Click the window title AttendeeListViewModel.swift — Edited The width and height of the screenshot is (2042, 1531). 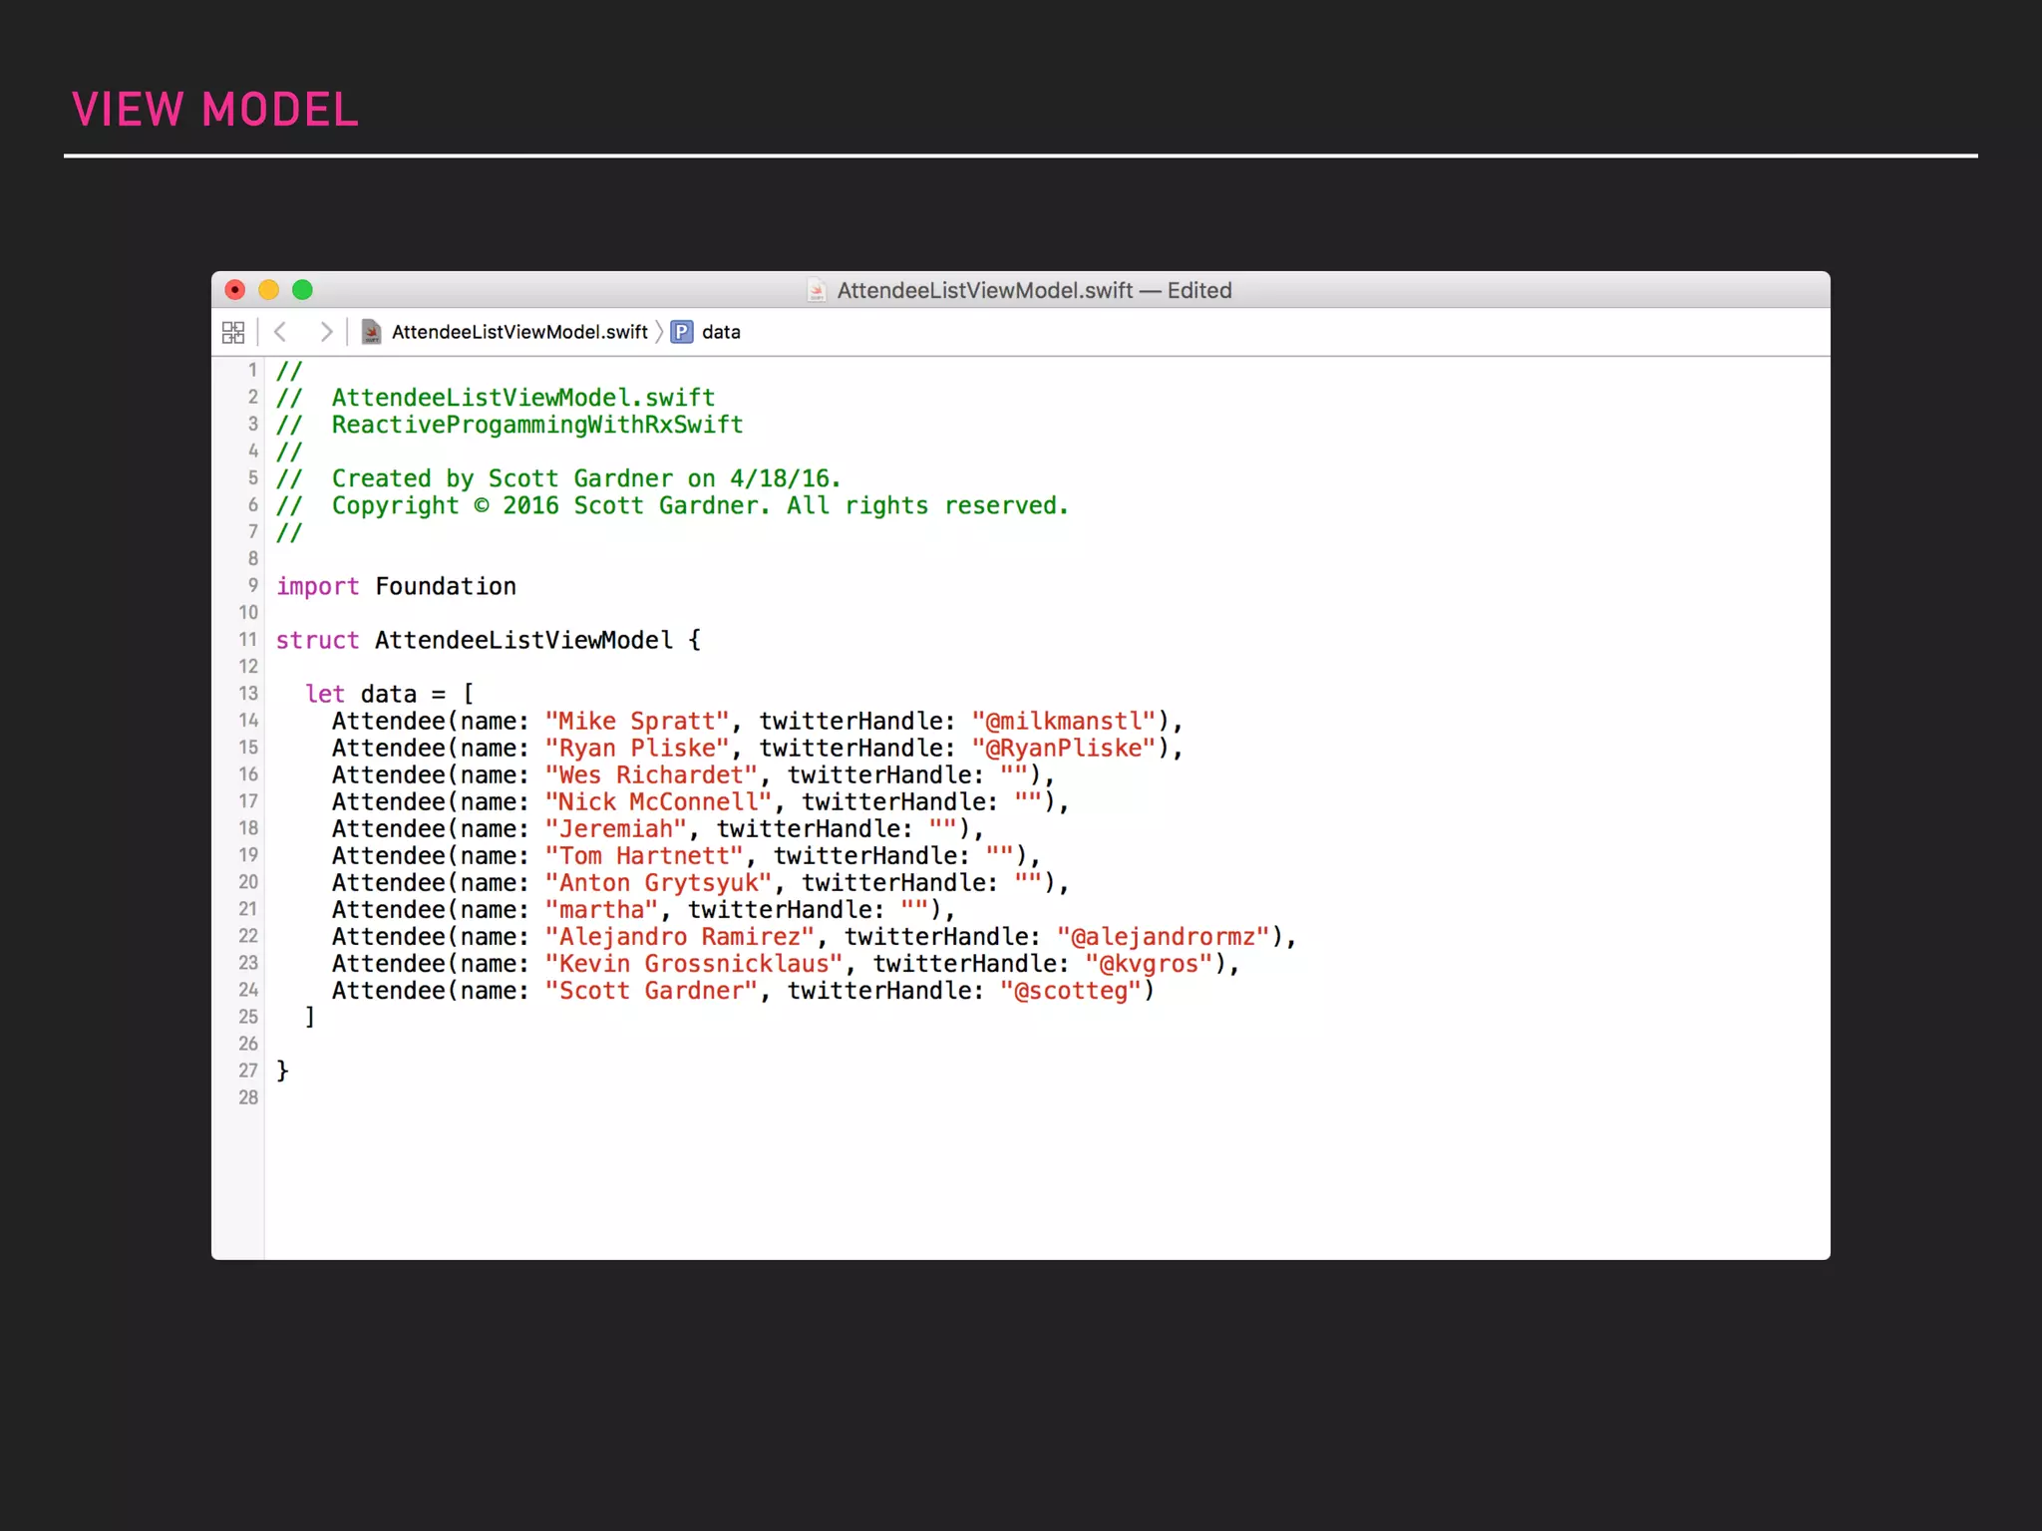click(1034, 290)
